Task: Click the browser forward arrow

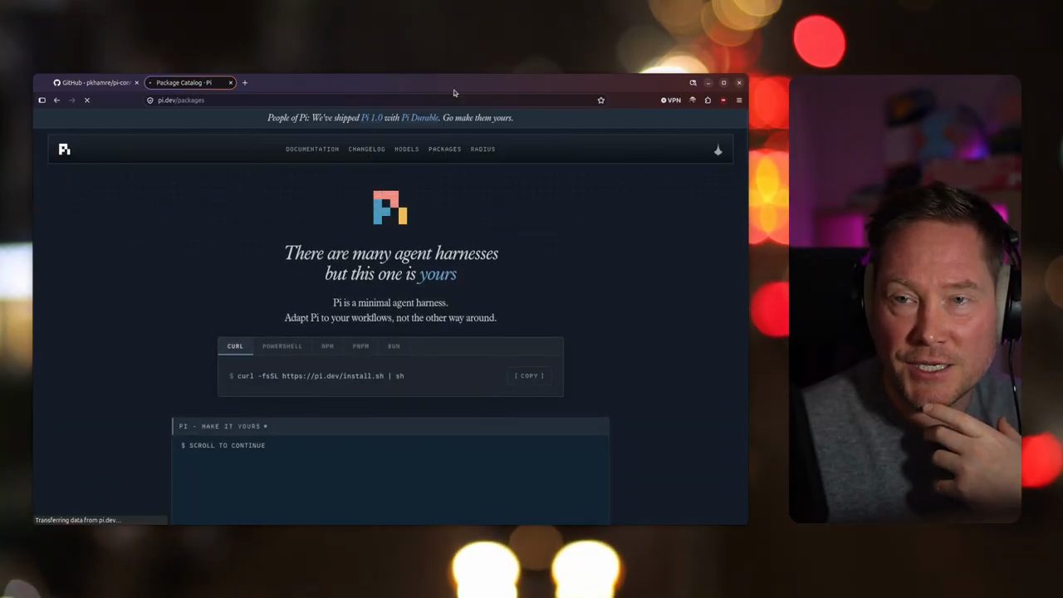Action: 71,100
